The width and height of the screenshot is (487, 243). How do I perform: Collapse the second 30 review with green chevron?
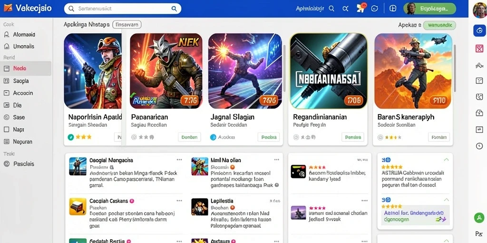point(446,200)
